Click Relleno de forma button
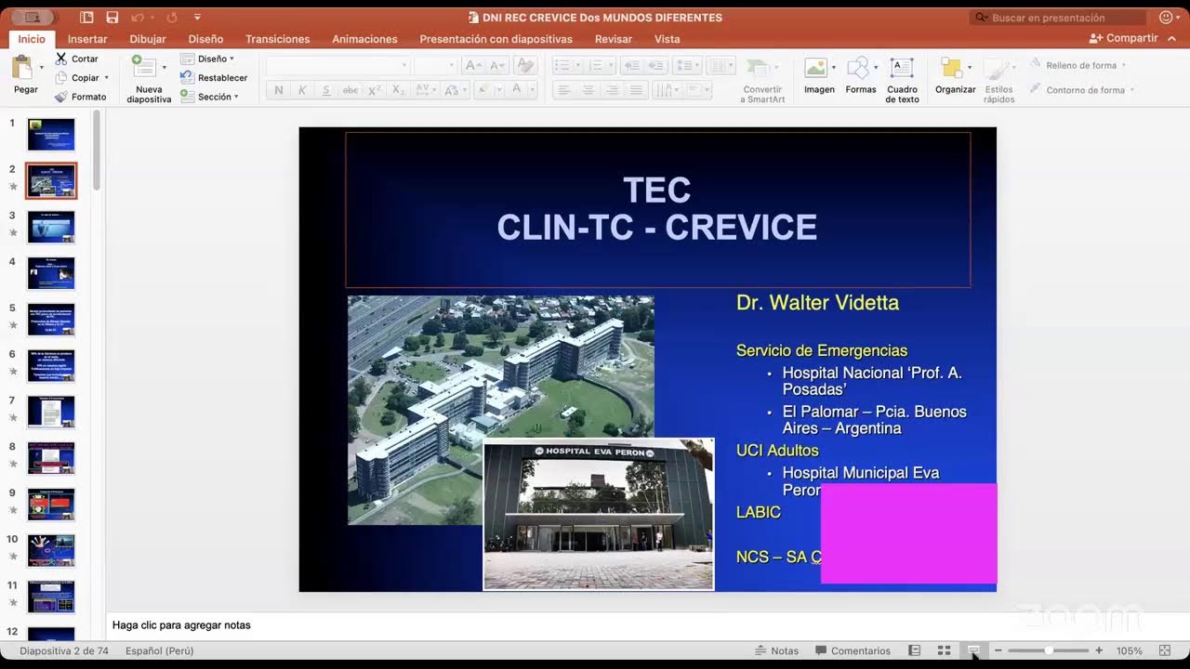Image resolution: width=1190 pixels, height=669 pixels. tap(1078, 65)
